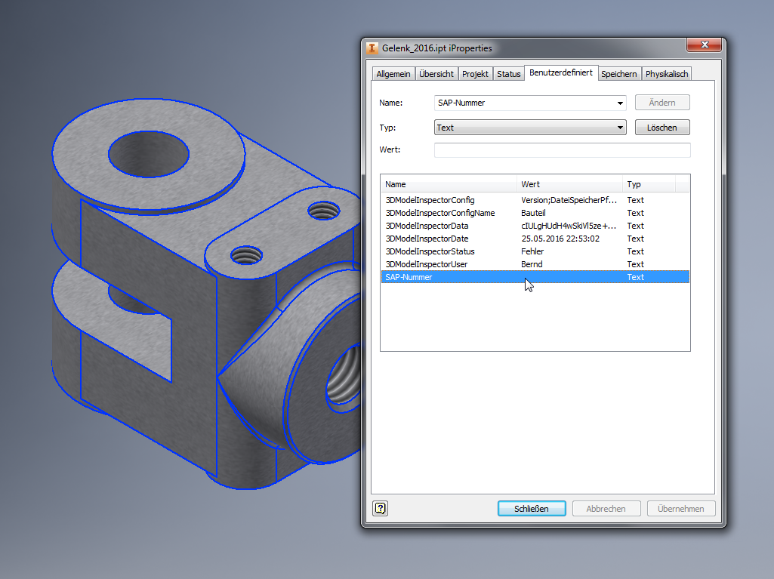
Task: Sort list by the Wert column header
Action: (x=569, y=184)
